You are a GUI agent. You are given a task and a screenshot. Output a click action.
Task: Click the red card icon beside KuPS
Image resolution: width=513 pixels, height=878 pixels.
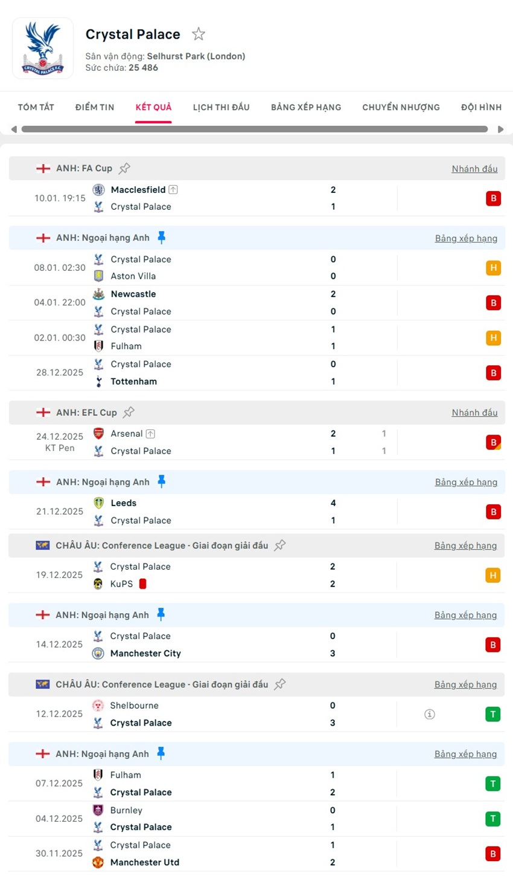click(141, 584)
